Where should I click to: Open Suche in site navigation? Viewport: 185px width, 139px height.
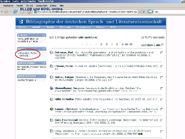[x=50, y=27]
